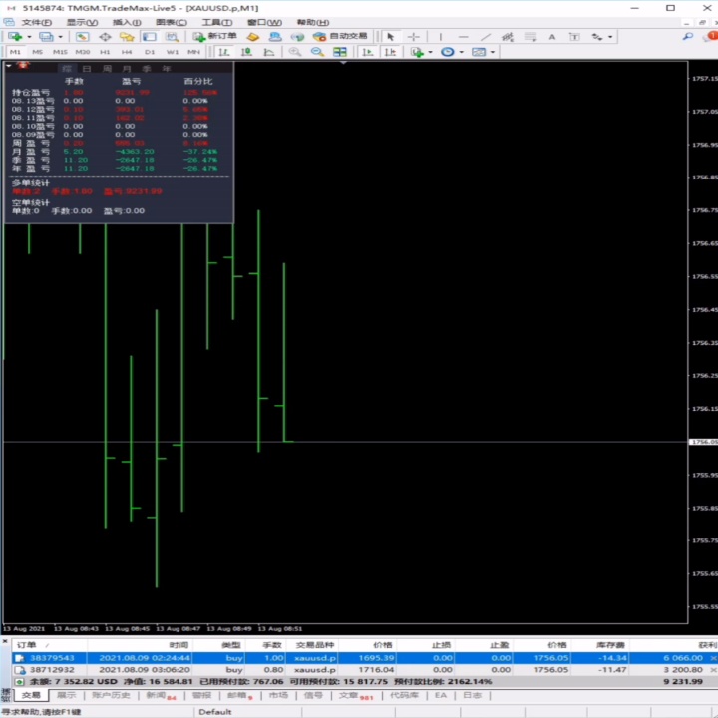
Task: Open the Periods clock icon
Action: point(448,52)
